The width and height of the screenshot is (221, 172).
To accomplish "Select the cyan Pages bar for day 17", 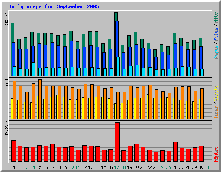I will click(118, 66).
